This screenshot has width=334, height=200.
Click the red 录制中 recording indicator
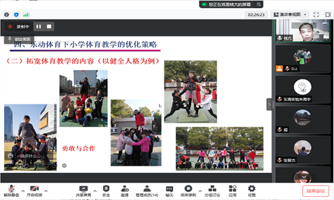coord(18,27)
